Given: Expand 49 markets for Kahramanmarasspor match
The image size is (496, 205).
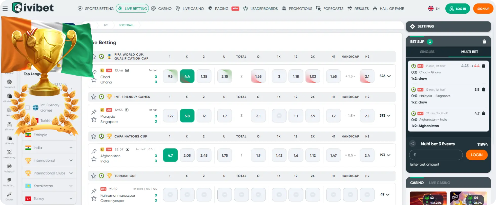Looking at the screenshot, I should pos(385,194).
